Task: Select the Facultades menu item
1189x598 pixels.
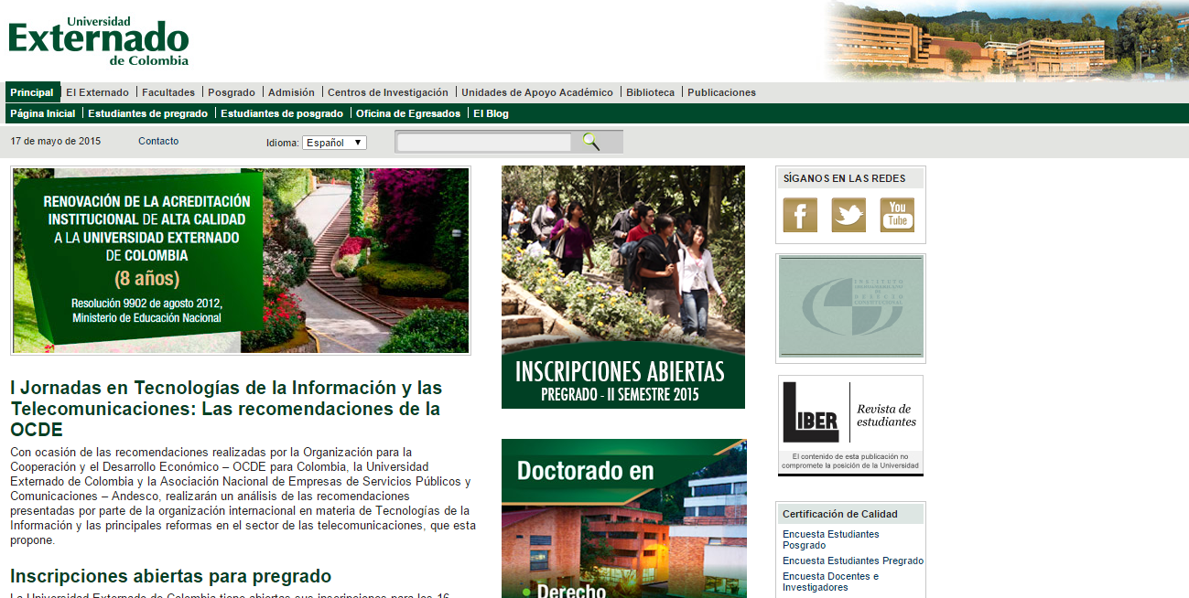Action: (x=168, y=92)
